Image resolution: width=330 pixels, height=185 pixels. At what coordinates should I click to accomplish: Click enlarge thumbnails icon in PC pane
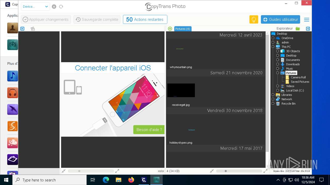[x=265, y=171]
